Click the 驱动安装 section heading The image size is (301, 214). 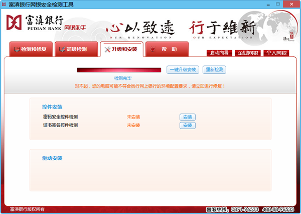click(x=52, y=158)
